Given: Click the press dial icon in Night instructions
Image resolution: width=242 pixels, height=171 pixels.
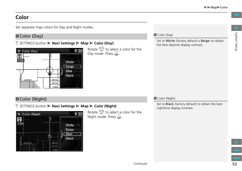Looking at the screenshot, I should (x=119, y=116).
